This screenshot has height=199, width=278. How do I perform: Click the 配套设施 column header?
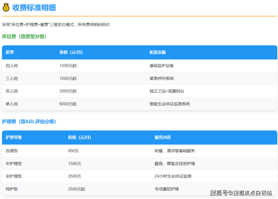158,52
